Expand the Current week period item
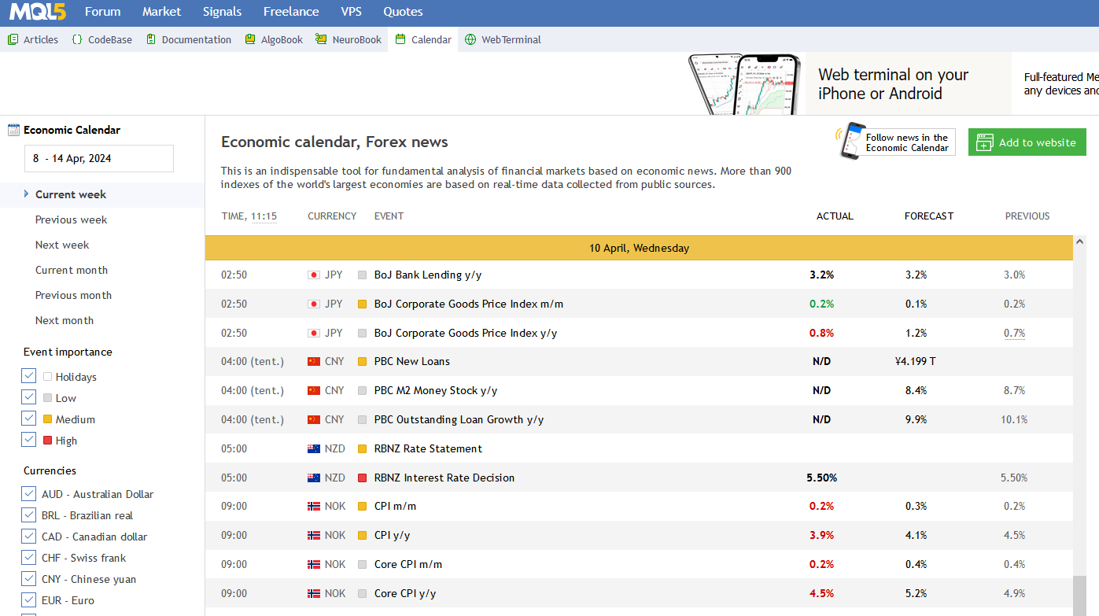Viewport: 1099px width, 616px height. (x=71, y=194)
